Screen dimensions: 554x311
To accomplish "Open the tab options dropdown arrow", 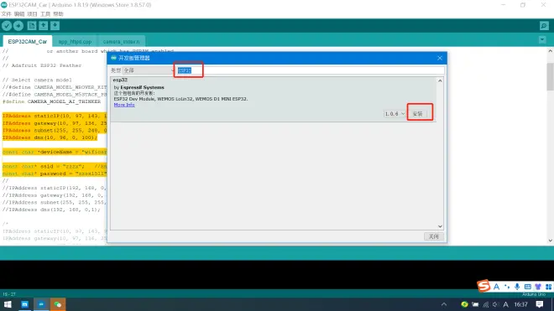I will tap(542, 40).
